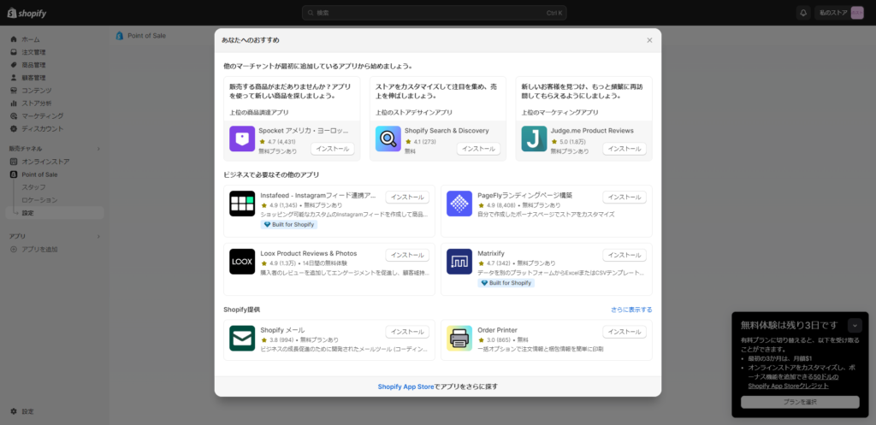Click the Order Printer app icon
This screenshot has height=425, width=876.
[x=459, y=339]
